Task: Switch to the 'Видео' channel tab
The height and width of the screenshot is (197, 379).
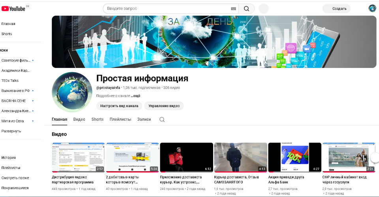Action: [x=79, y=119]
